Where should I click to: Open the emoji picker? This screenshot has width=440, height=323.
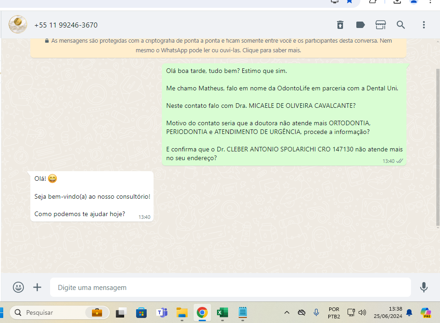tap(18, 287)
